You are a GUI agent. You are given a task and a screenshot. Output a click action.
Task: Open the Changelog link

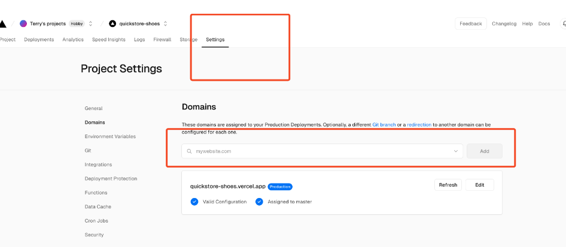click(x=504, y=24)
